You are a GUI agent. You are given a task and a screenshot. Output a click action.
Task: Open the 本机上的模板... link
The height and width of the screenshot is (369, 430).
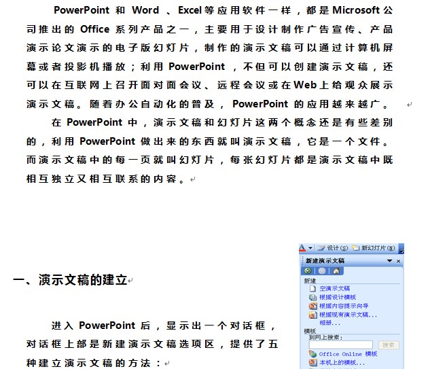342,363
